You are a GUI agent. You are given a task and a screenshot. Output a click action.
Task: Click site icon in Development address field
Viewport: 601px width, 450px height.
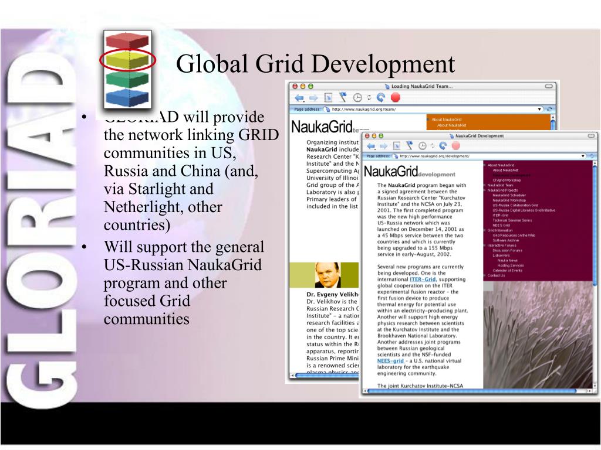click(395, 156)
